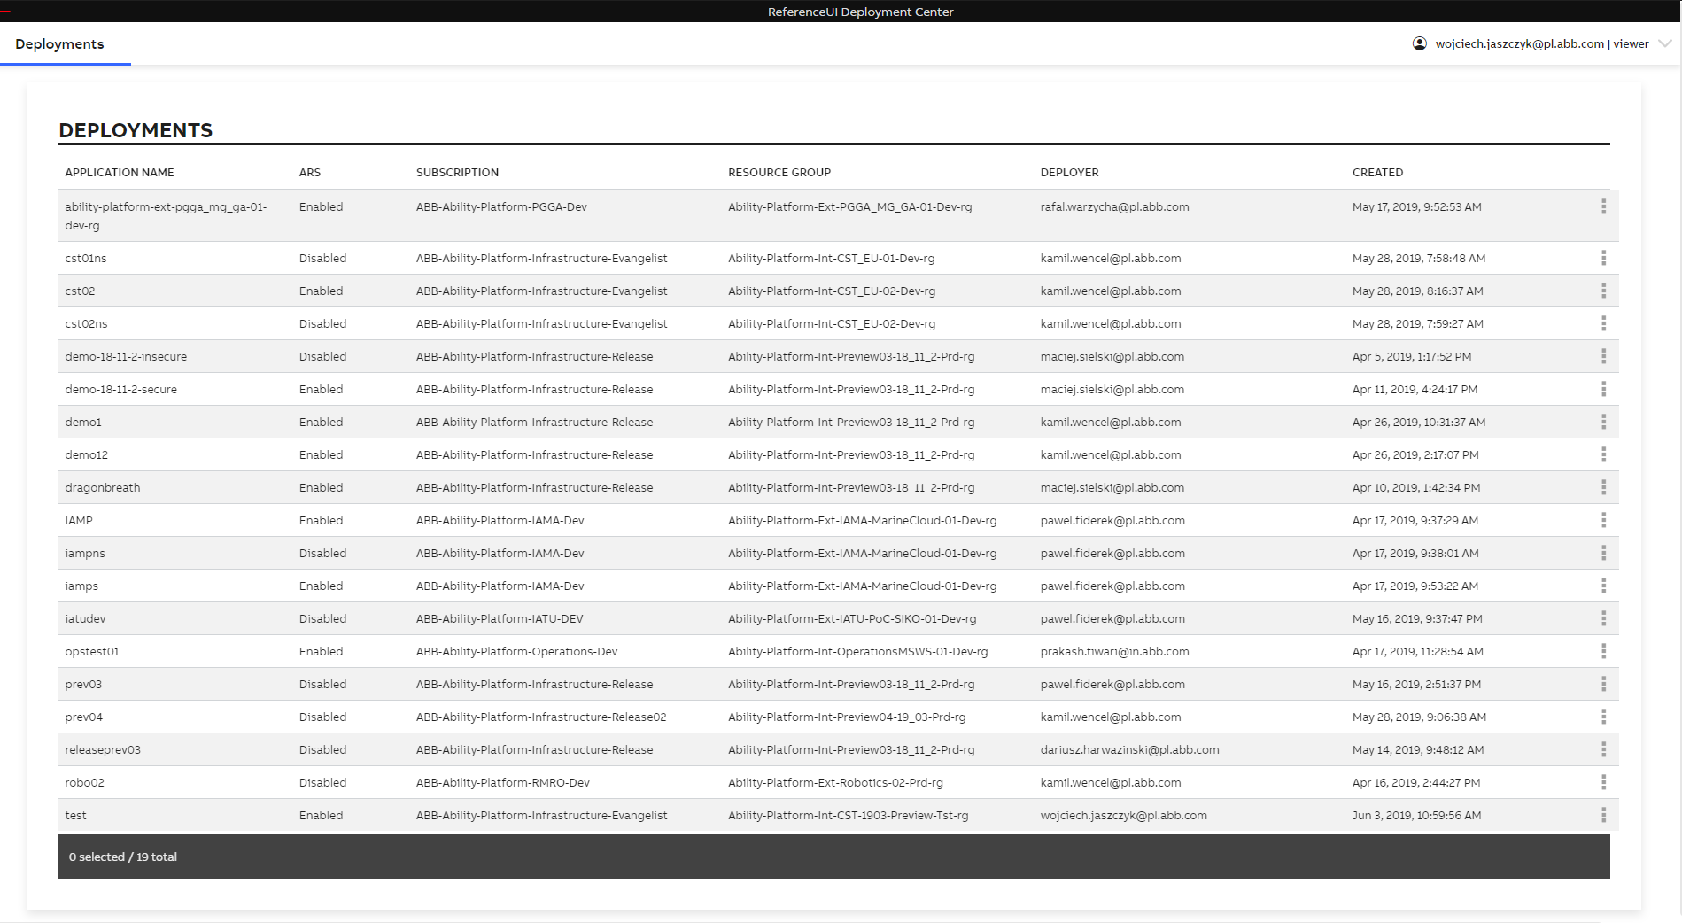Click deployer dariusz.harwazinski@pl.abb.com

click(x=1130, y=749)
